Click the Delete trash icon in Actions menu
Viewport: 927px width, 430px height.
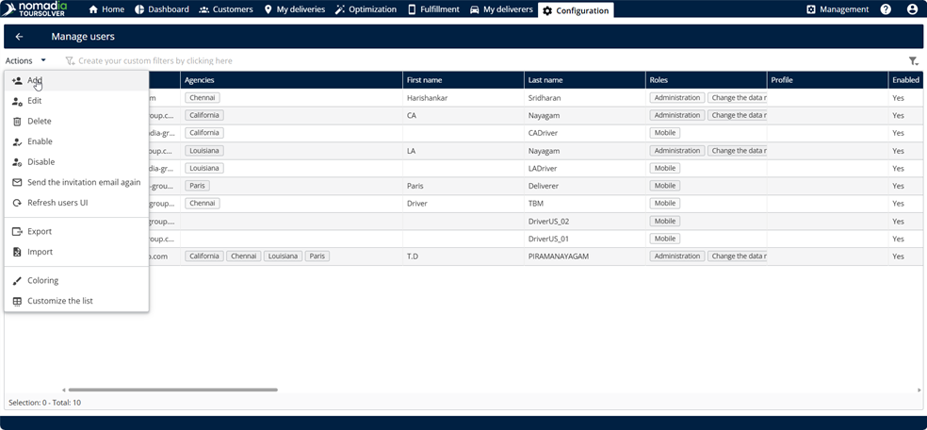(x=17, y=122)
